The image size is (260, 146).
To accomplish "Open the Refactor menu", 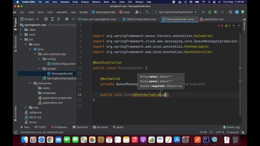I will [96, 2].
